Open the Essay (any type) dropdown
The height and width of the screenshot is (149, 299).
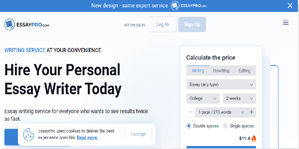click(x=221, y=85)
